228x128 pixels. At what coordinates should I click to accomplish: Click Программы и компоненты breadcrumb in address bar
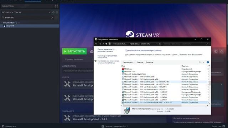[x=140, y=44]
